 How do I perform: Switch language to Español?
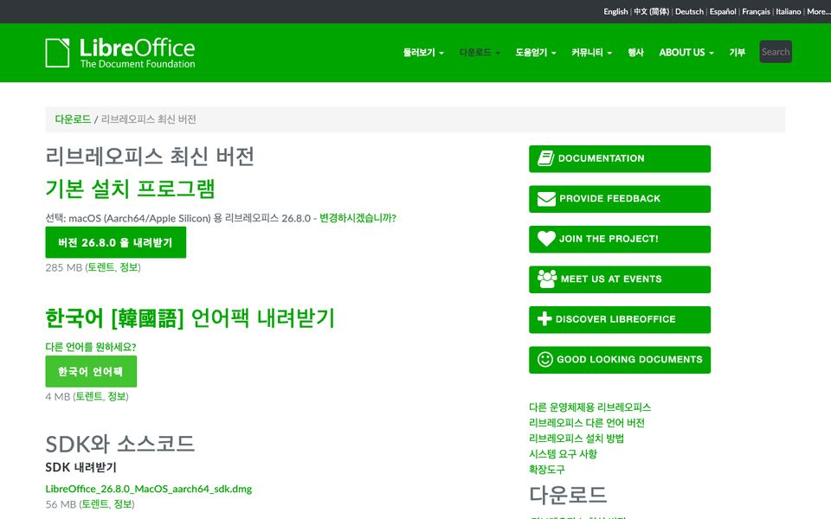[x=723, y=11]
